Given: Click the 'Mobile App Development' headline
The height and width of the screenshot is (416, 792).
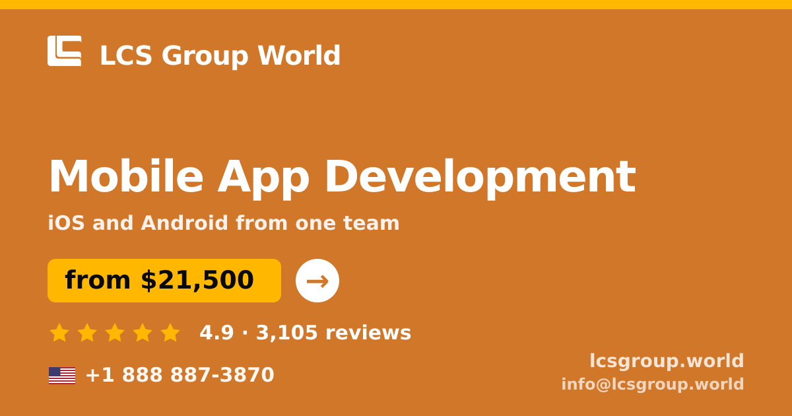Looking at the screenshot, I should (342, 177).
